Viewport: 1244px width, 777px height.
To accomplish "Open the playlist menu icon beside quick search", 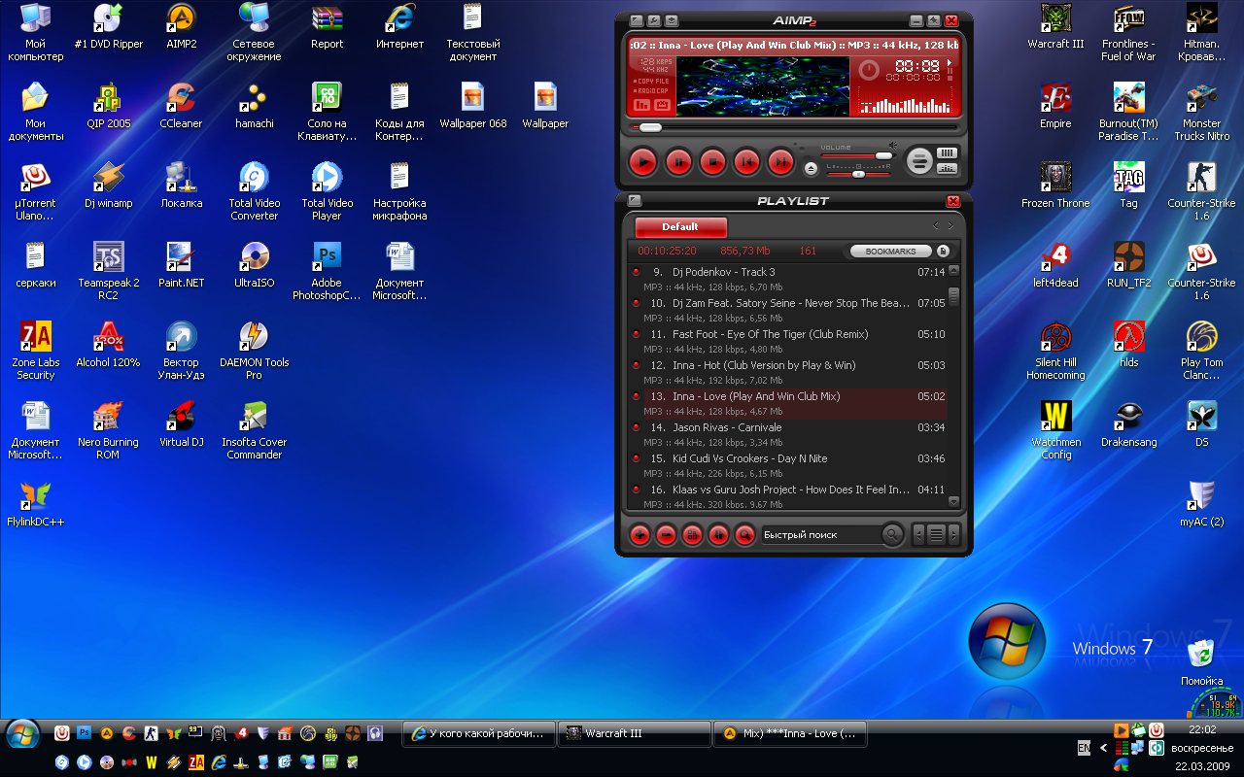I will [x=936, y=534].
